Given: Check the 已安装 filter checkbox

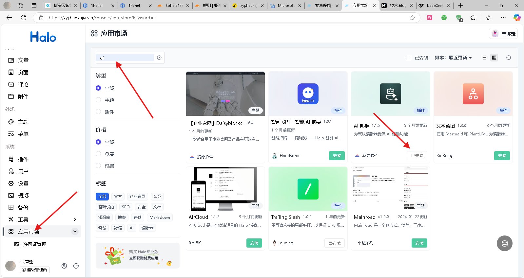Looking at the screenshot, I should pos(409,58).
